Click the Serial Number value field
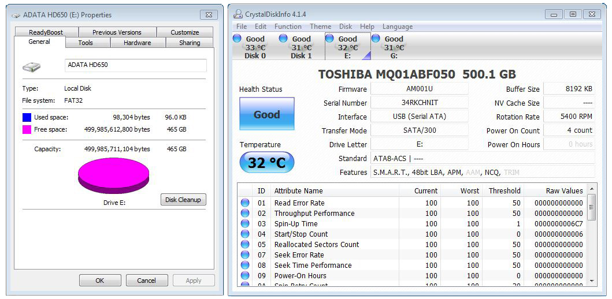This screenshot has height=299, width=612. click(419, 103)
